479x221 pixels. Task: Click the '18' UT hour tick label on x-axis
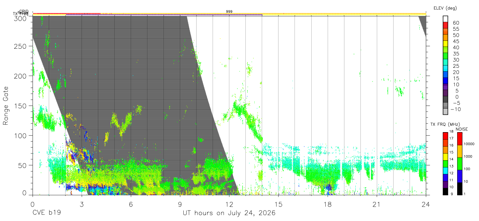[327, 204]
